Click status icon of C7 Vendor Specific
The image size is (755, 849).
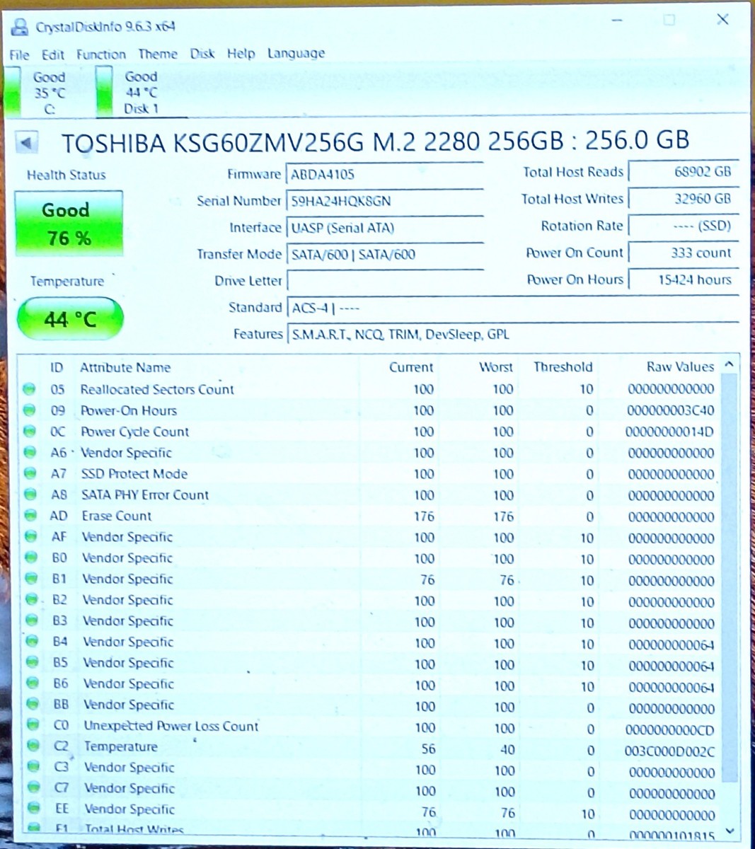click(x=33, y=788)
